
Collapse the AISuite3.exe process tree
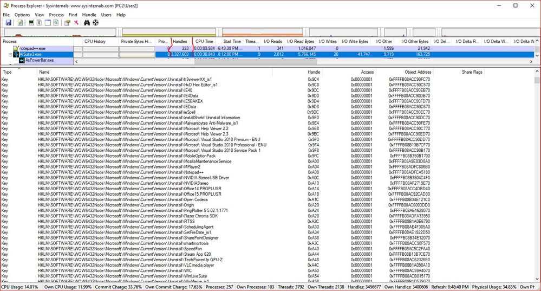[10, 55]
